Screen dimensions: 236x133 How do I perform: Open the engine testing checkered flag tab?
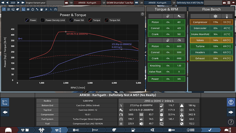click(191, 130)
